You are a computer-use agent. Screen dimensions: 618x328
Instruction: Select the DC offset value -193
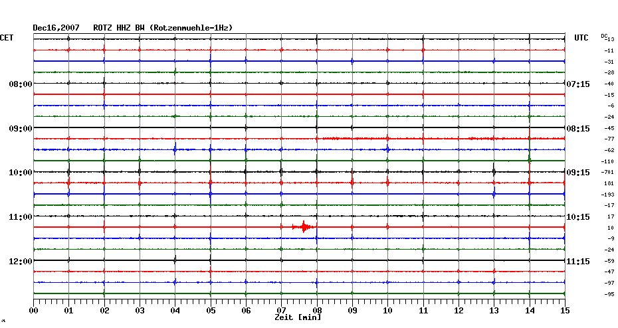pyautogui.click(x=607, y=195)
